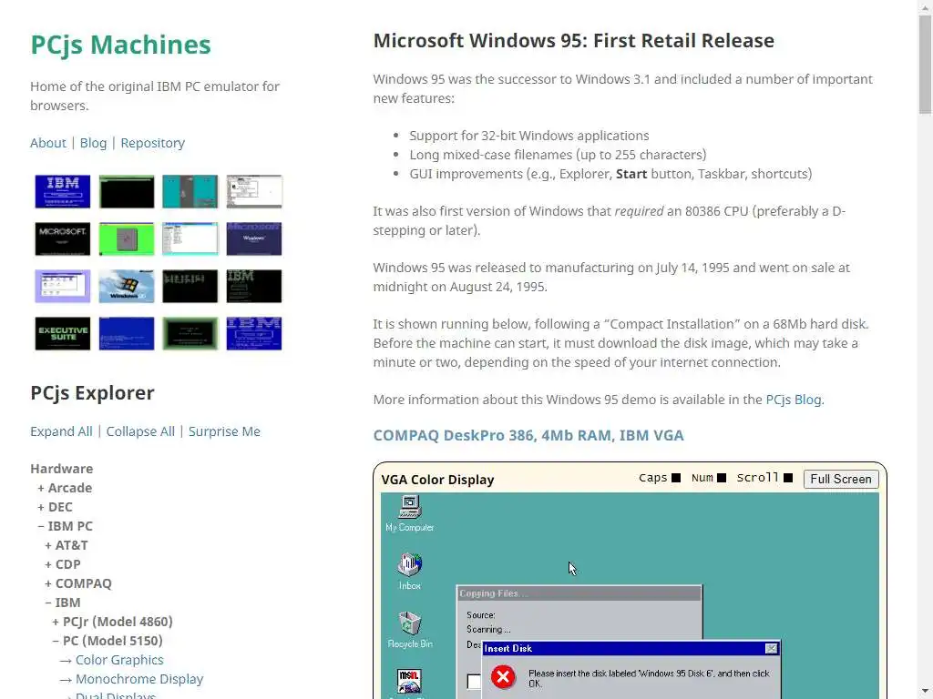Open black thumbnail with gray IBM logo
This screenshot has width=933, height=699.
click(x=254, y=286)
